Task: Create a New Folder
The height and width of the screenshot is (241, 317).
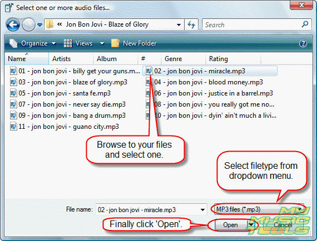Action: (134, 43)
